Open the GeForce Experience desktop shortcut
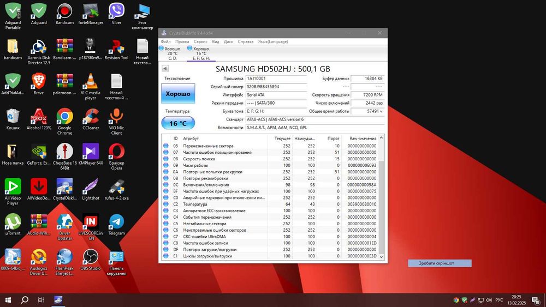The width and height of the screenshot is (546, 307). point(39,154)
